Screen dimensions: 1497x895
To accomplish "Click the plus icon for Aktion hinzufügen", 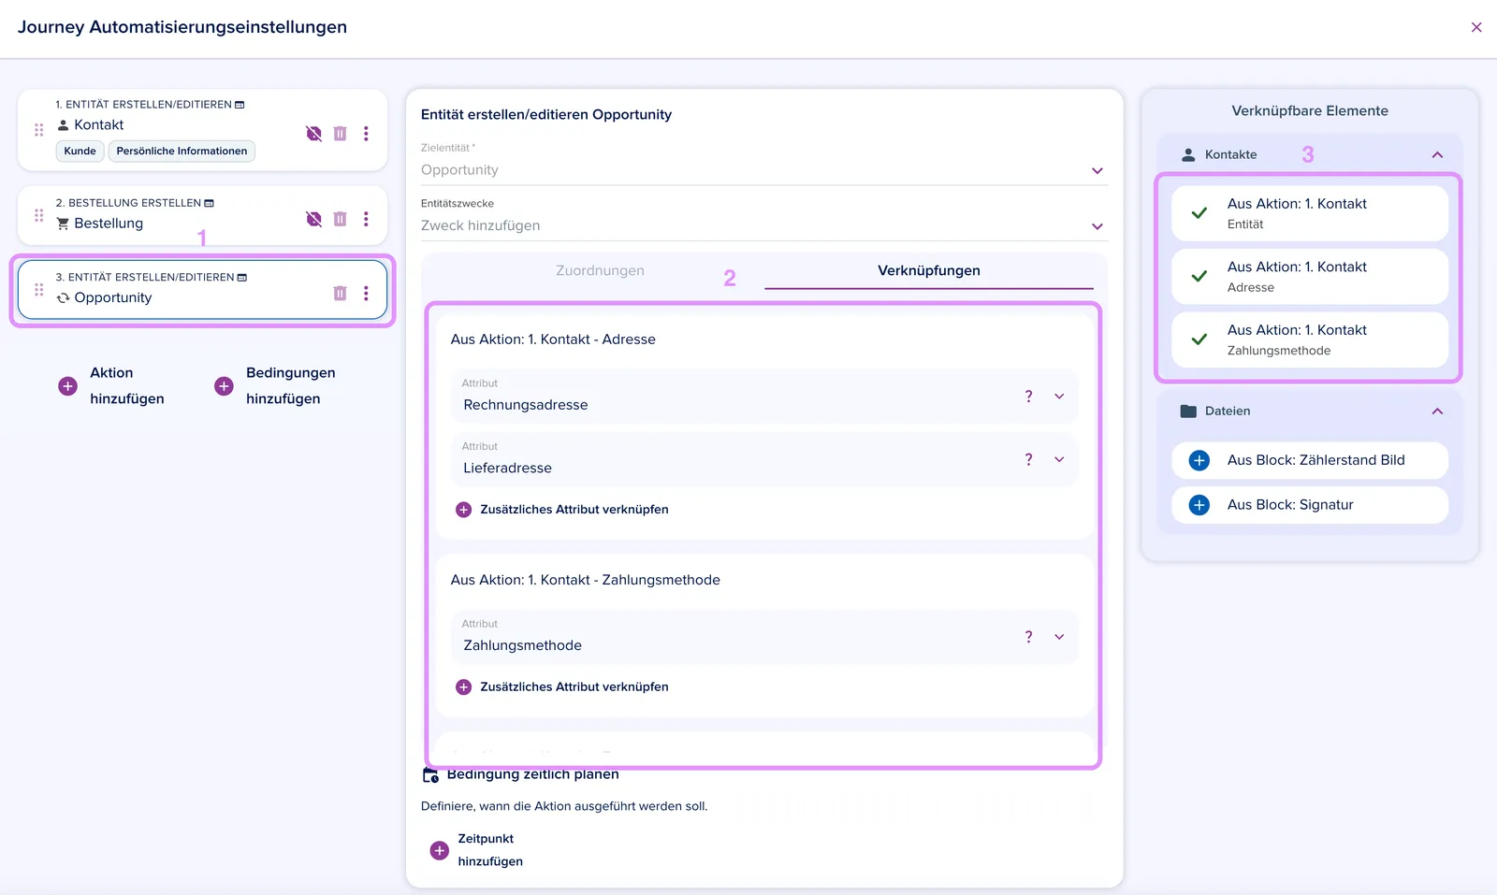I will pyautogui.click(x=67, y=386).
